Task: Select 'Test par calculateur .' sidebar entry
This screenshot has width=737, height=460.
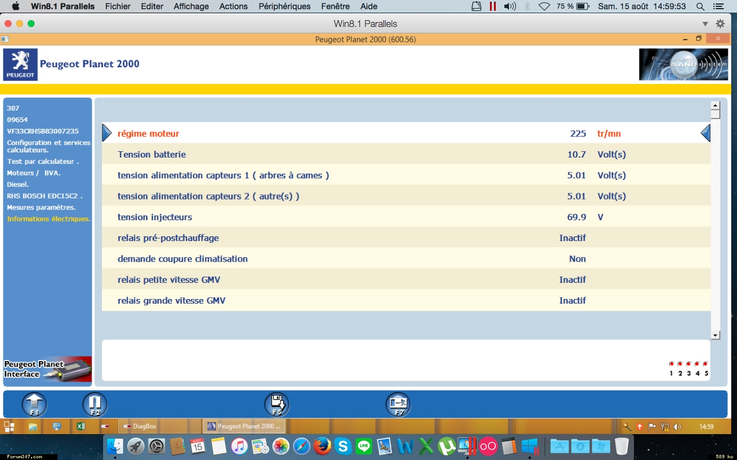Action: point(43,162)
